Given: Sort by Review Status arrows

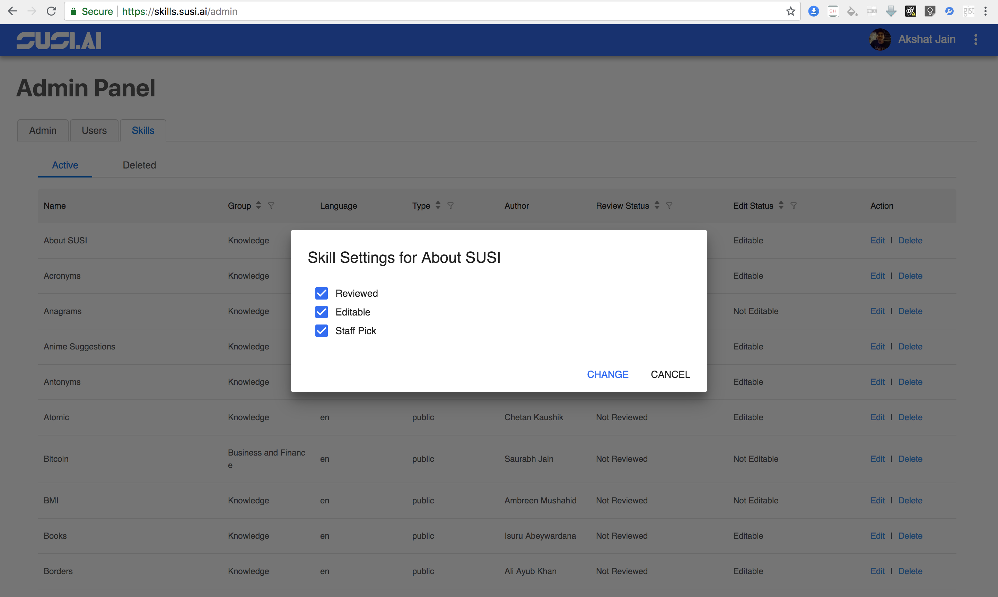Looking at the screenshot, I should pyautogui.click(x=657, y=205).
